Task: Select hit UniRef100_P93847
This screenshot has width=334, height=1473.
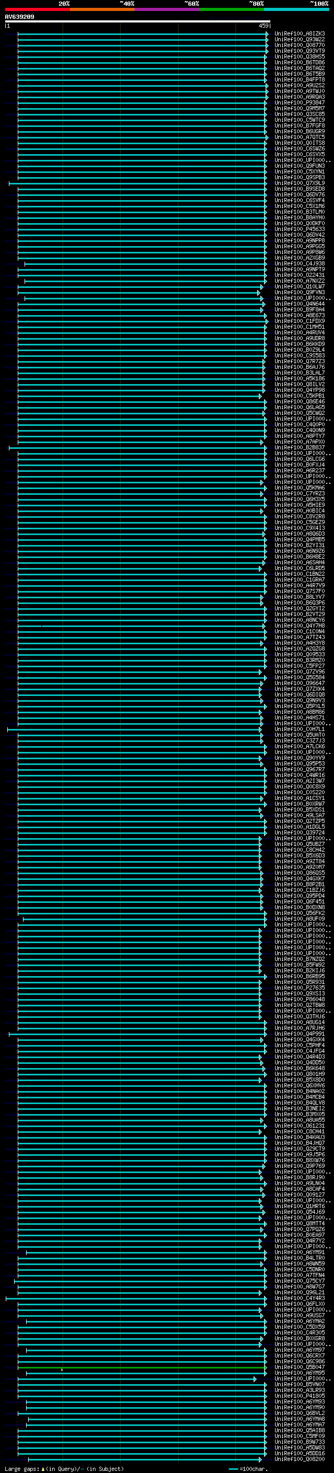Action: coord(300,103)
